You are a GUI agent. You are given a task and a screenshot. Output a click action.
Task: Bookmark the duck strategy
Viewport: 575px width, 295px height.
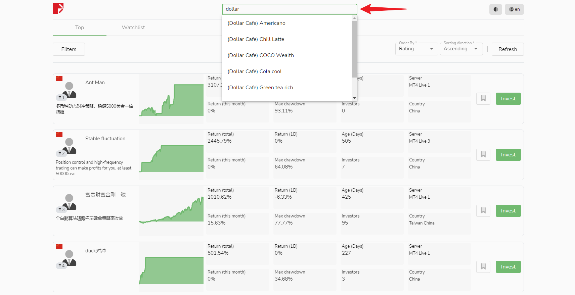[483, 266]
